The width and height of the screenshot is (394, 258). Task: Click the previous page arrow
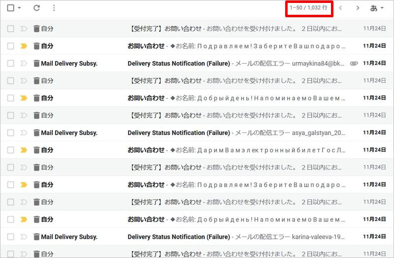click(x=340, y=8)
